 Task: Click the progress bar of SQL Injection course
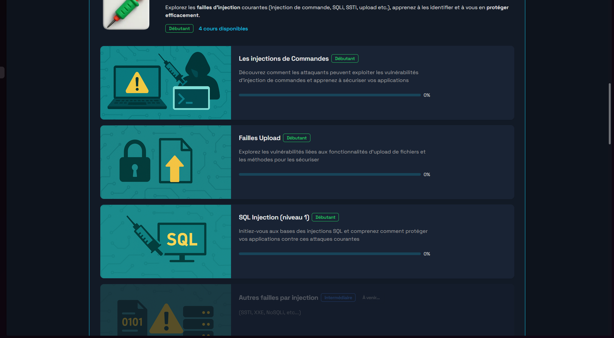click(x=330, y=254)
